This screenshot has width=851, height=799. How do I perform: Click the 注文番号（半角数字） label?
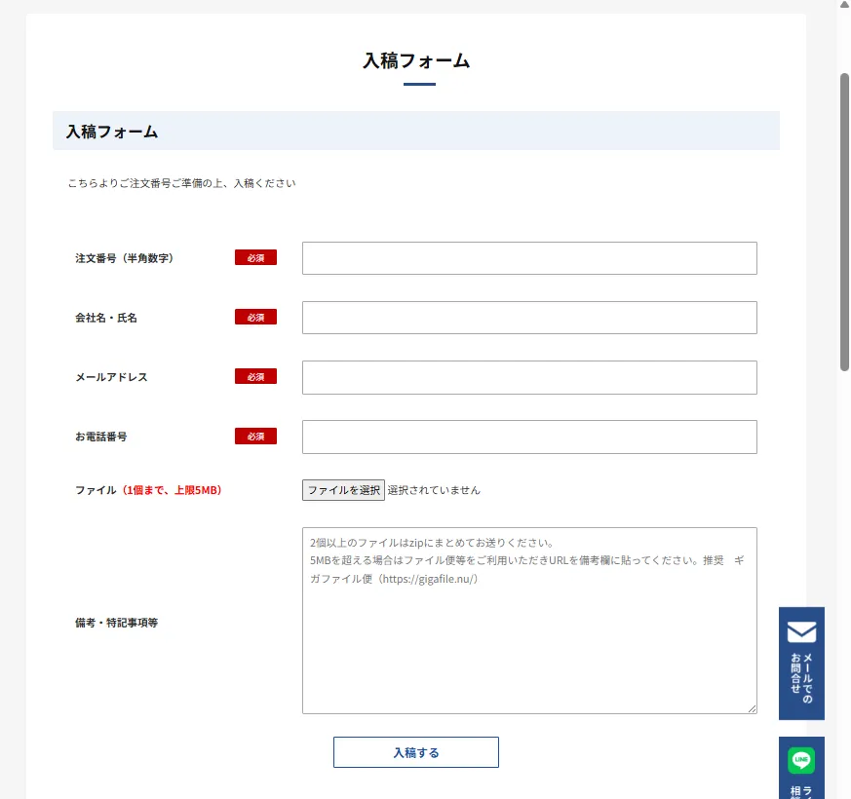coord(124,258)
